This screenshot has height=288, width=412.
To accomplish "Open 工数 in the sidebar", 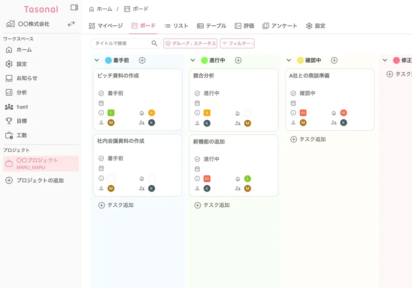I will coord(21,135).
